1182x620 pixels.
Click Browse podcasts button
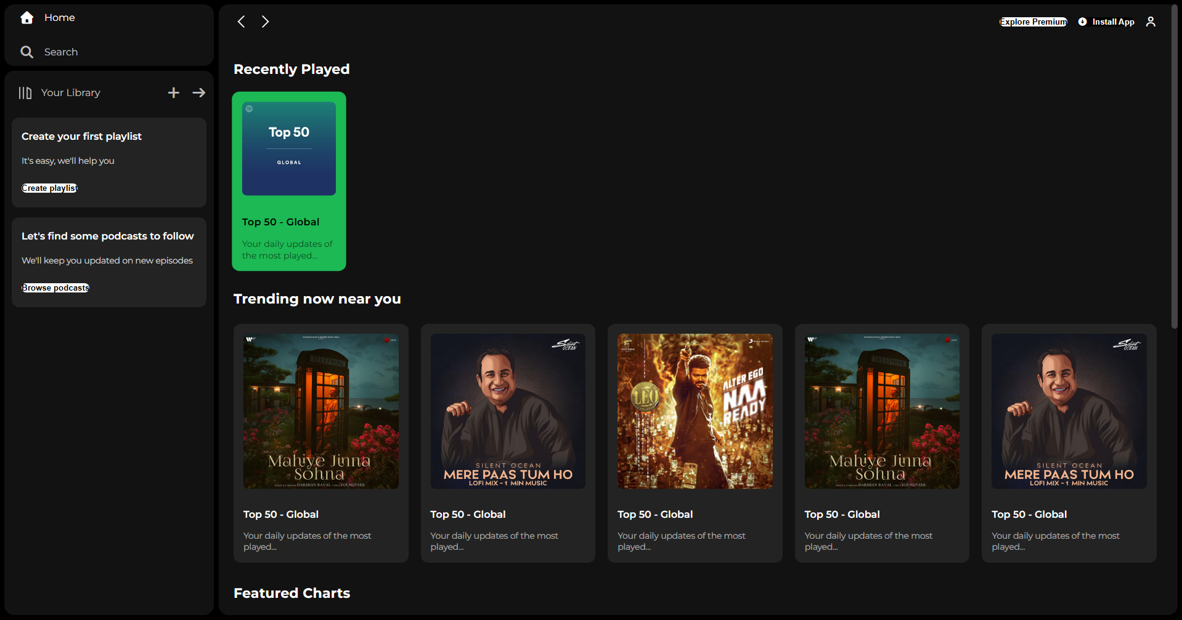(55, 288)
